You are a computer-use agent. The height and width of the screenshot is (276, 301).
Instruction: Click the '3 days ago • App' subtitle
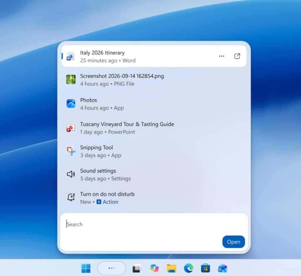[101, 155]
